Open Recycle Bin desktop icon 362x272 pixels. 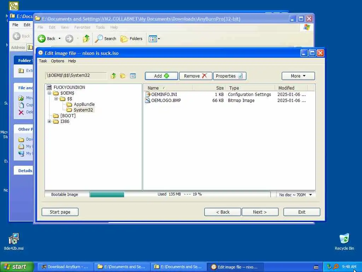(344, 242)
